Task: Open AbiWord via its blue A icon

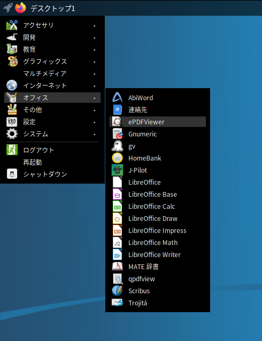Action: [117, 98]
